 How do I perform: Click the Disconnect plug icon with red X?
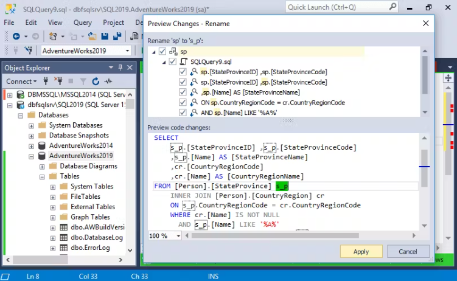[58, 81]
